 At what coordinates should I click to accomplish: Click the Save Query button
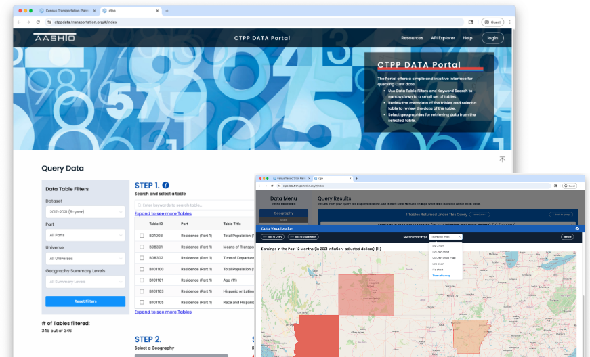click(x=480, y=215)
